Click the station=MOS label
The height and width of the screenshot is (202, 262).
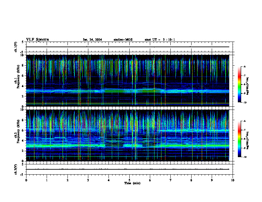click(x=123, y=40)
